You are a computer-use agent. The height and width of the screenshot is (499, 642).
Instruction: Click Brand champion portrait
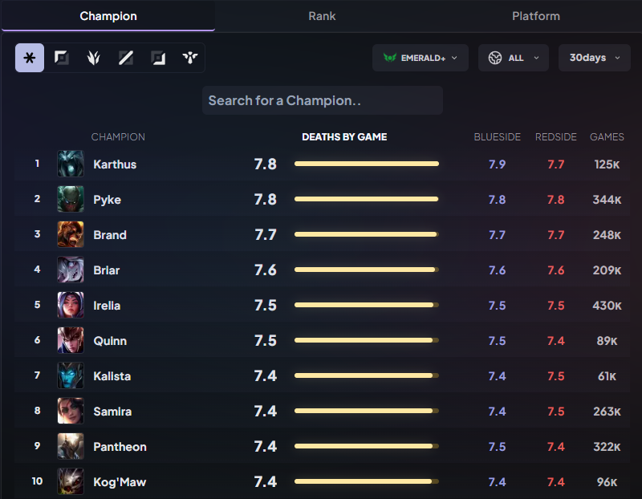(x=71, y=234)
